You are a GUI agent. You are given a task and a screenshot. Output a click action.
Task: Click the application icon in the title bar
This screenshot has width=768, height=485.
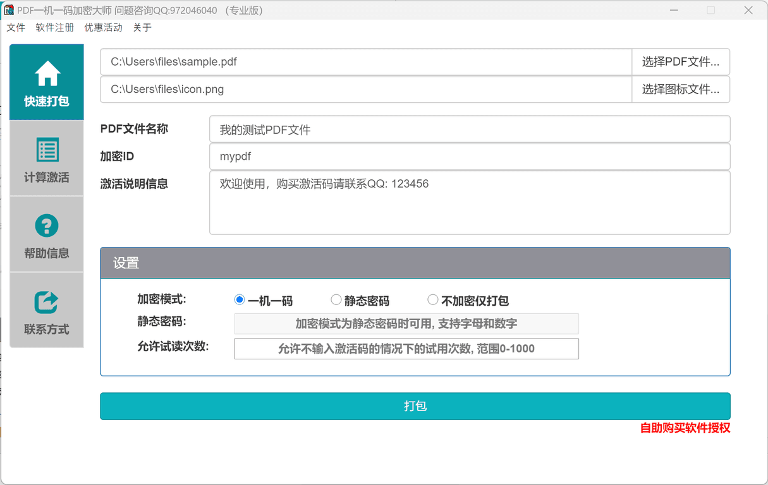pyautogui.click(x=11, y=9)
